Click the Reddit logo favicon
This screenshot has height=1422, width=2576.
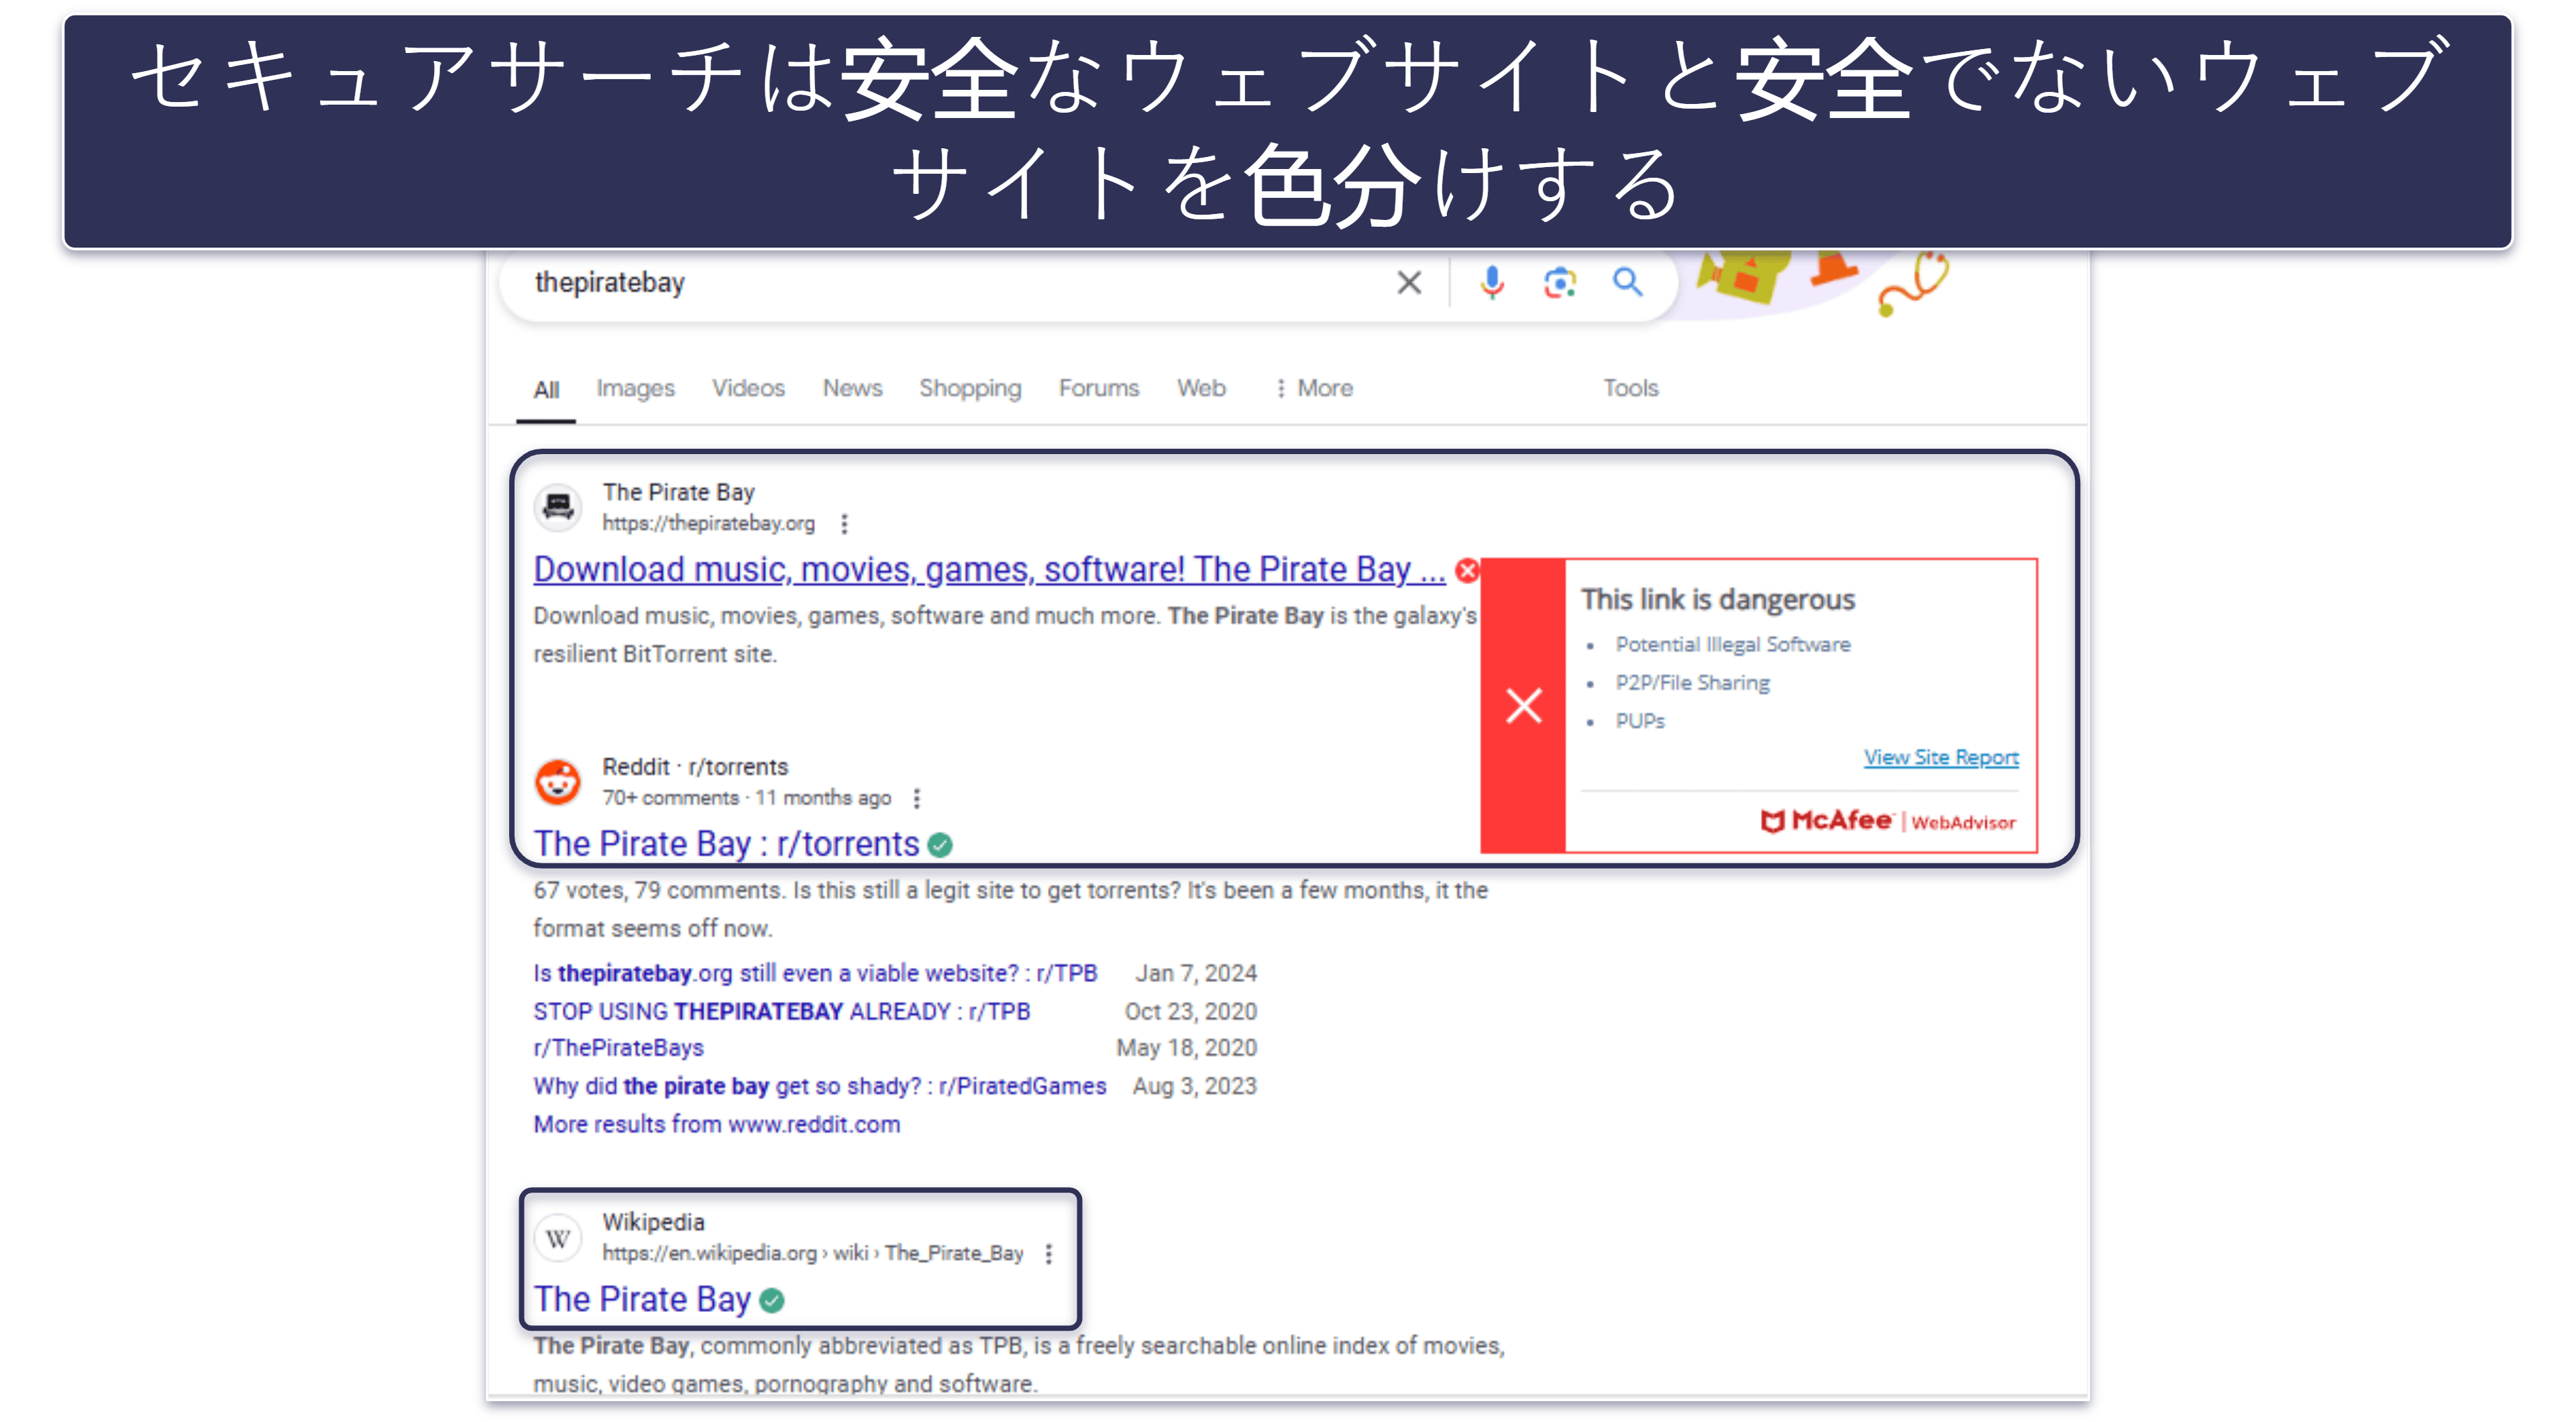[557, 782]
